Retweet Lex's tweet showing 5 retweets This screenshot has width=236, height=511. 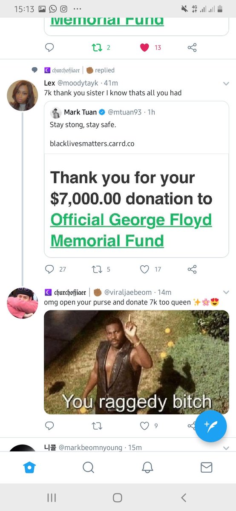(96, 269)
